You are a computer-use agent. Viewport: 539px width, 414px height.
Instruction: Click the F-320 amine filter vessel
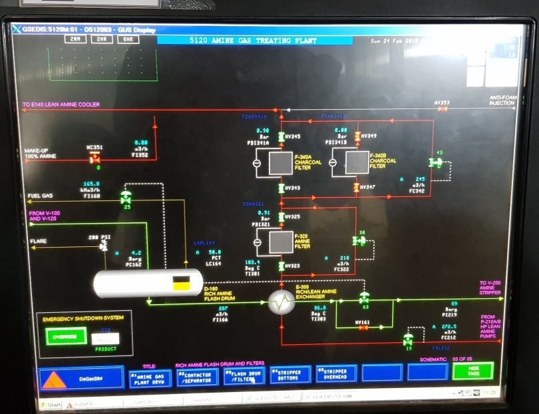coord(281,242)
